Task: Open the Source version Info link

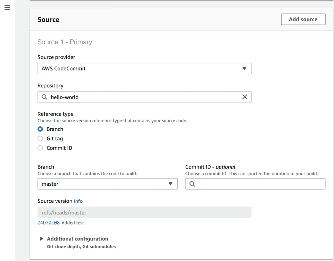Action: pos(78,201)
